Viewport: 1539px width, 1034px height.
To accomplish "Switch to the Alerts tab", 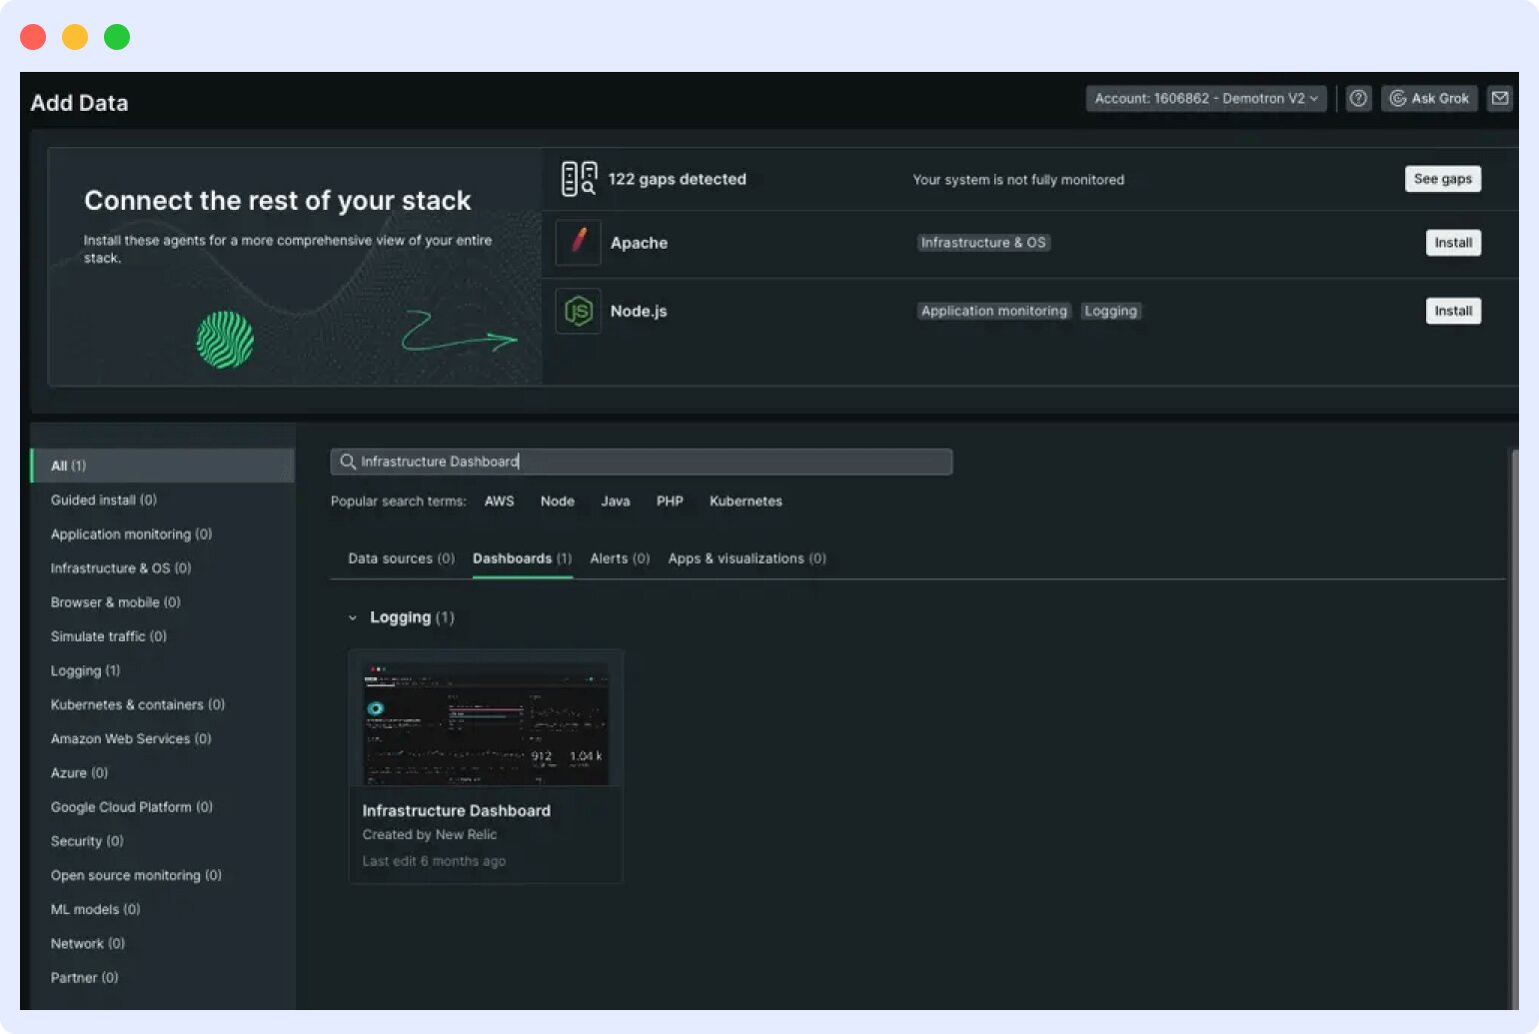I will 620,558.
